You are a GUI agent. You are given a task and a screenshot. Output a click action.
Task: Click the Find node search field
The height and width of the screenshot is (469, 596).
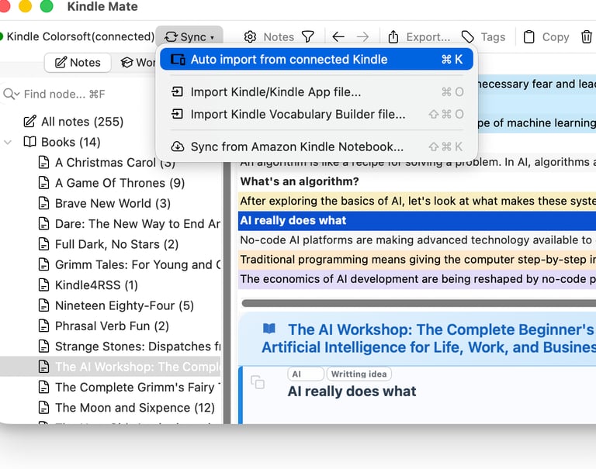(x=64, y=94)
